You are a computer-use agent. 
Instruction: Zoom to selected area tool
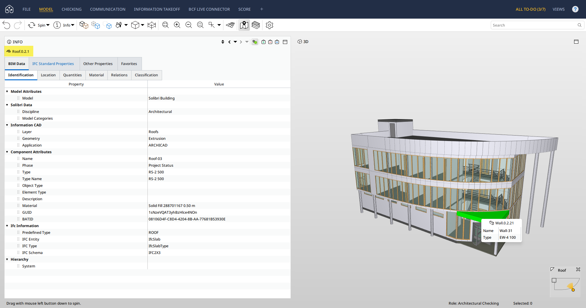(x=200, y=25)
